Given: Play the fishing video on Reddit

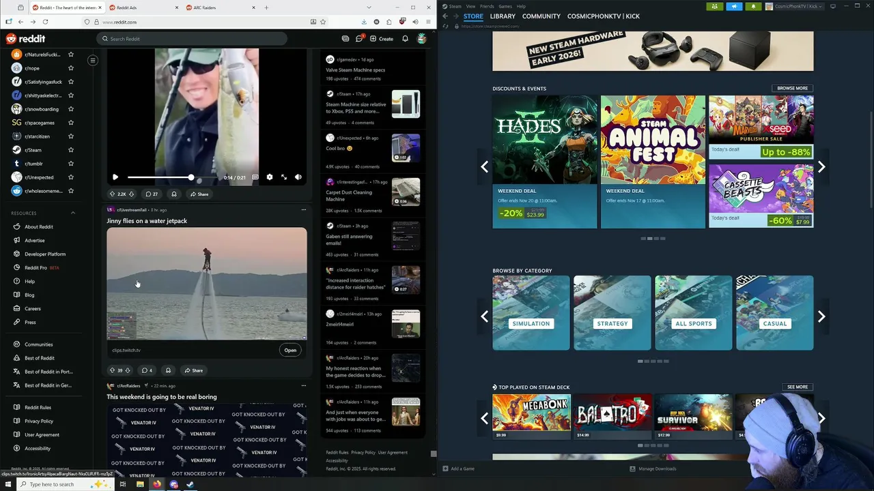Looking at the screenshot, I should coord(115,177).
